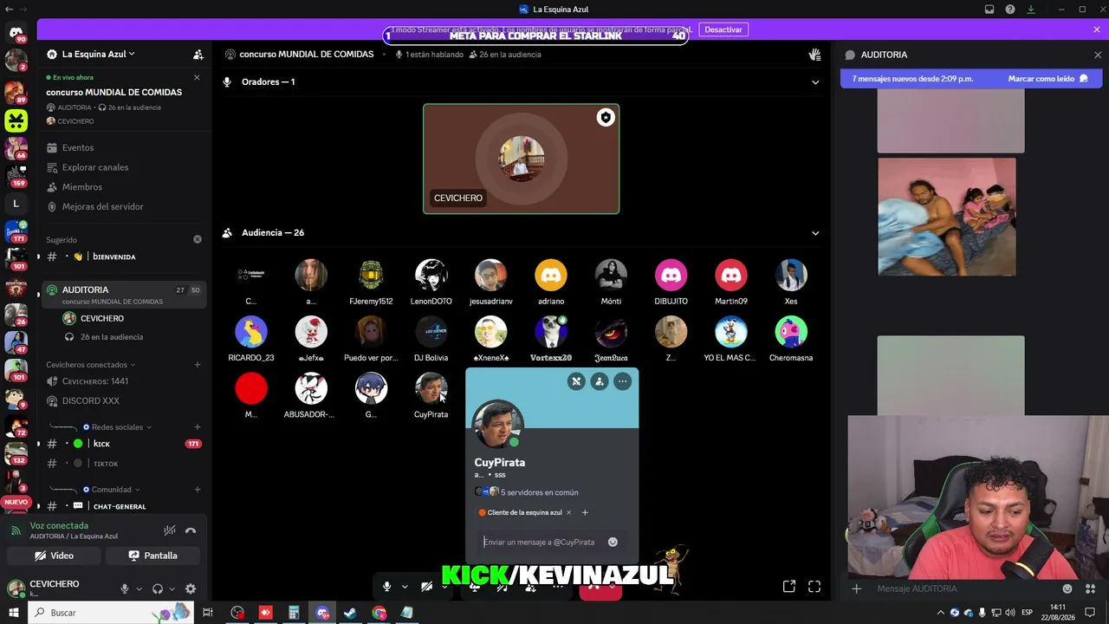Toggle microphone in stage control bar
Screen dimensions: 1109x624
[x=387, y=587]
